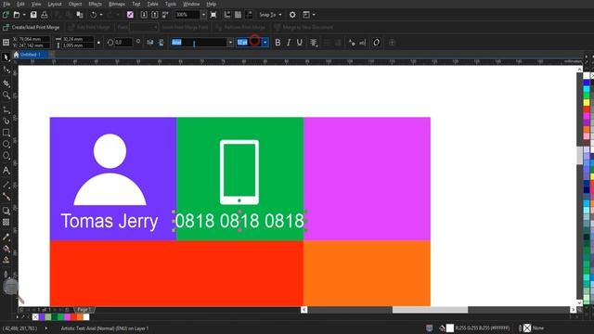Select the Color Eyedropper tool
The height and width of the screenshot is (334, 594).
coord(6,238)
